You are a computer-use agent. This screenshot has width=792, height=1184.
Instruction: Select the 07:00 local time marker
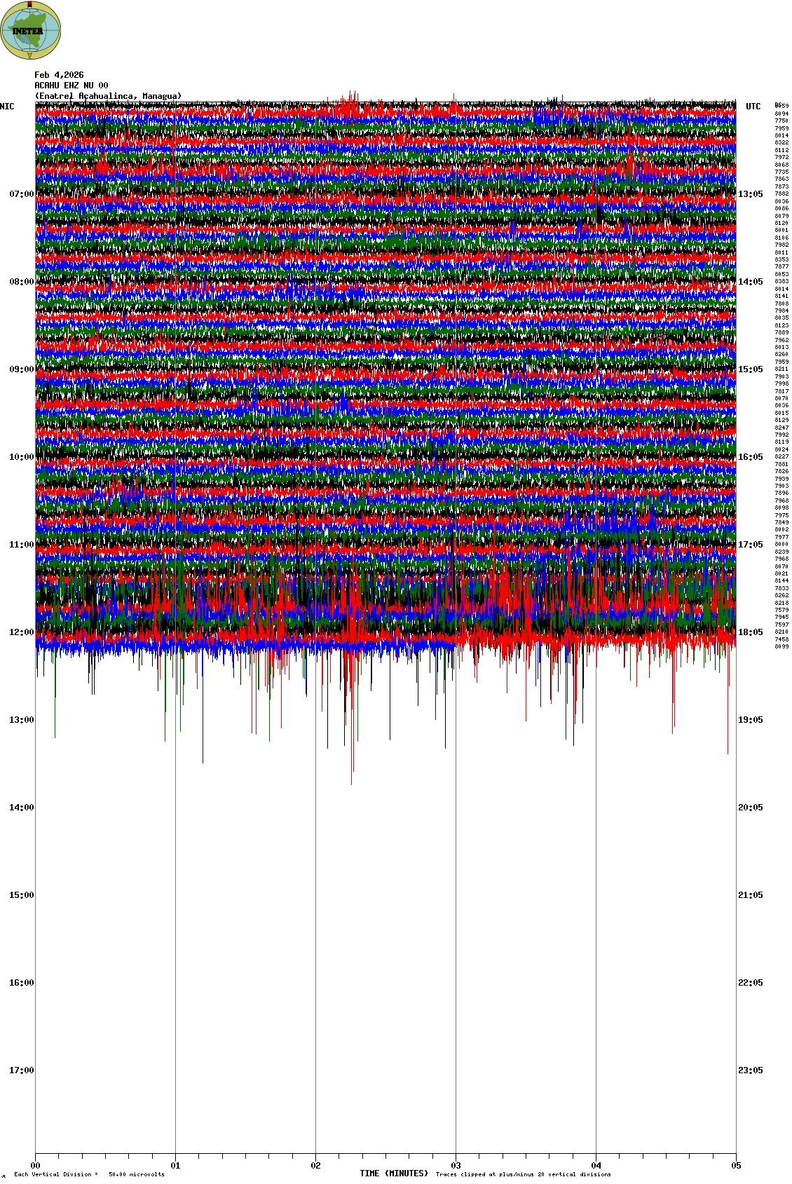pyautogui.click(x=21, y=194)
